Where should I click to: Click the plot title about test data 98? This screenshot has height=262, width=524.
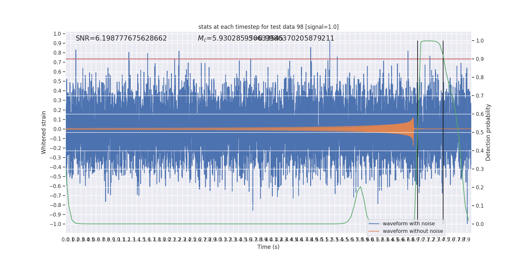[268, 27]
